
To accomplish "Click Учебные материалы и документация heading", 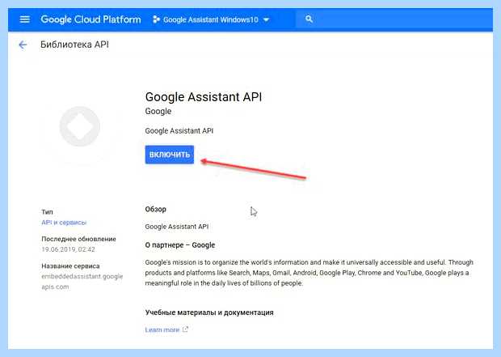I will click(x=209, y=312).
